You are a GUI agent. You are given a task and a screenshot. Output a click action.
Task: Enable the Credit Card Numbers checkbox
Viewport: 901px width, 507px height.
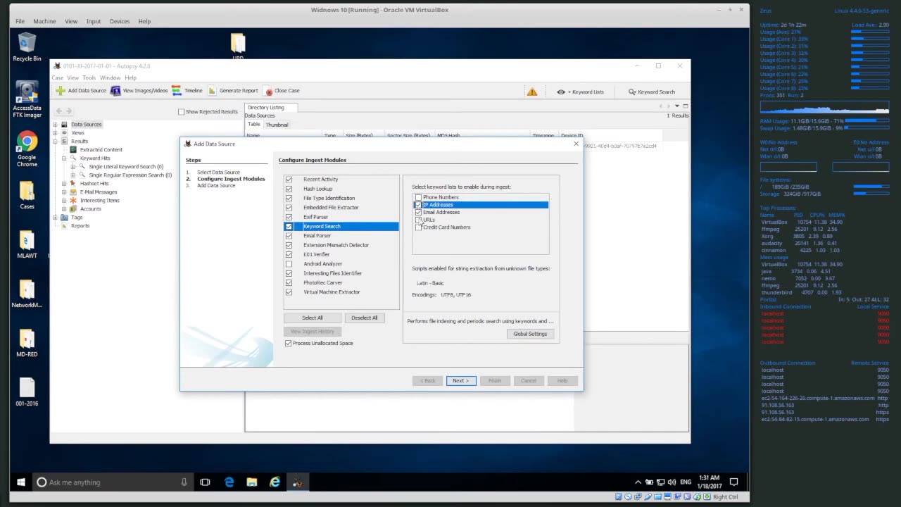[418, 227]
